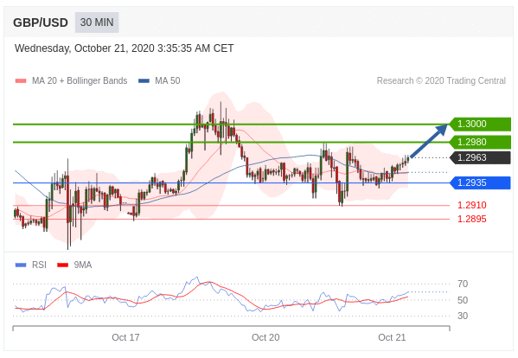This screenshot has width=518, height=358.
Task: Click the blue MA 50 legend swatch
Action: 144,81
